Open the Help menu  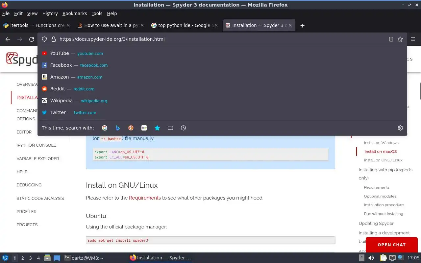click(x=112, y=13)
